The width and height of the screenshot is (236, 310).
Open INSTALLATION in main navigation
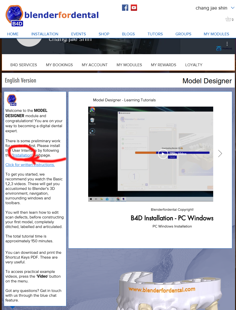coord(45,34)
